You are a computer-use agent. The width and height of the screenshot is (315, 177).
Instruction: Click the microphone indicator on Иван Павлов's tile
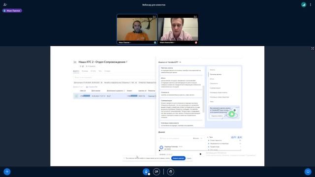pyautogui.click(x=155, y=43)
